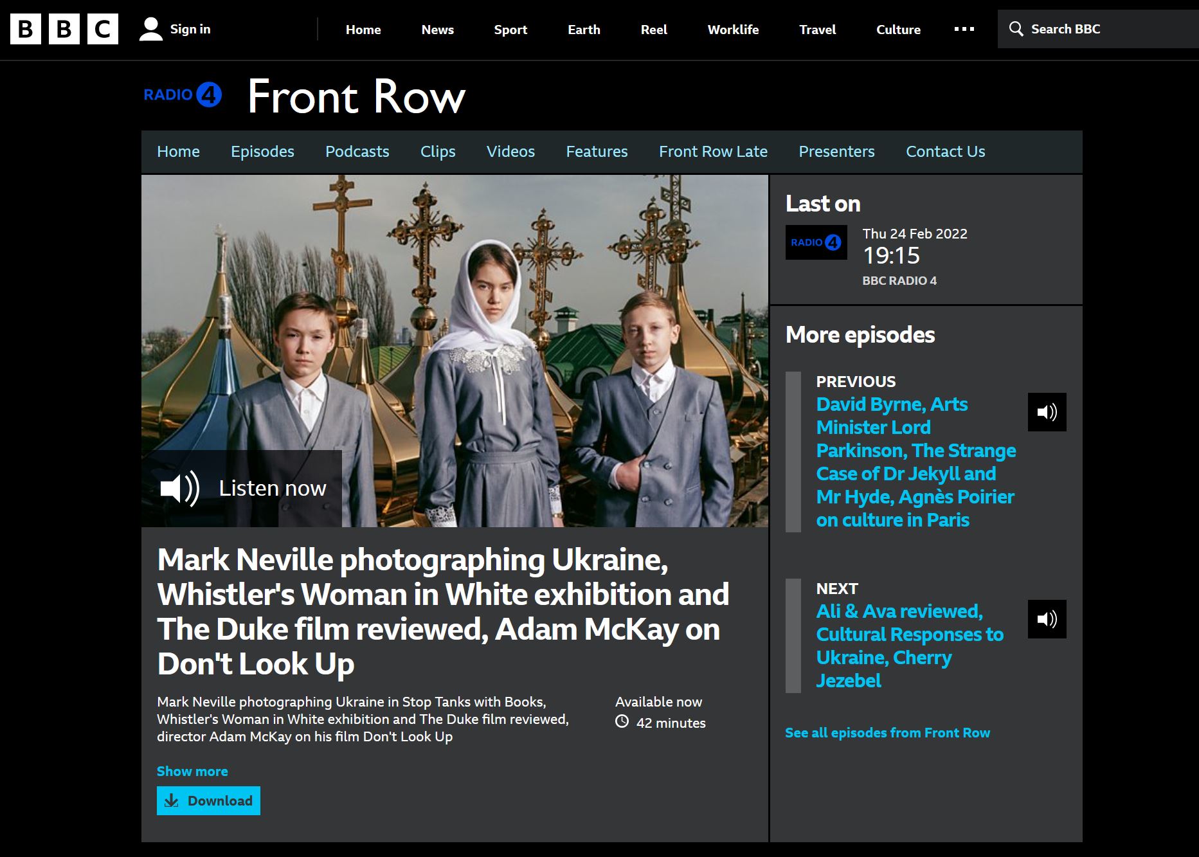Download the episode
This screenshot has width=1199, height=857.
tap(208, 801)
